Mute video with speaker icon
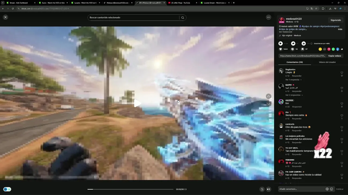Screen dimensions: 348x195 (x=269, y=189)
